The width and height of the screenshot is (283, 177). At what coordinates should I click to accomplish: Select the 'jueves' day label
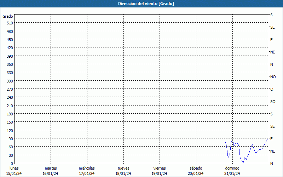click(x=123, y=168)
